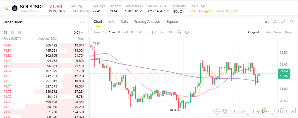Add SOL/USDT to favorites with star icon
The image size is (298, 118).
(7, 8)
